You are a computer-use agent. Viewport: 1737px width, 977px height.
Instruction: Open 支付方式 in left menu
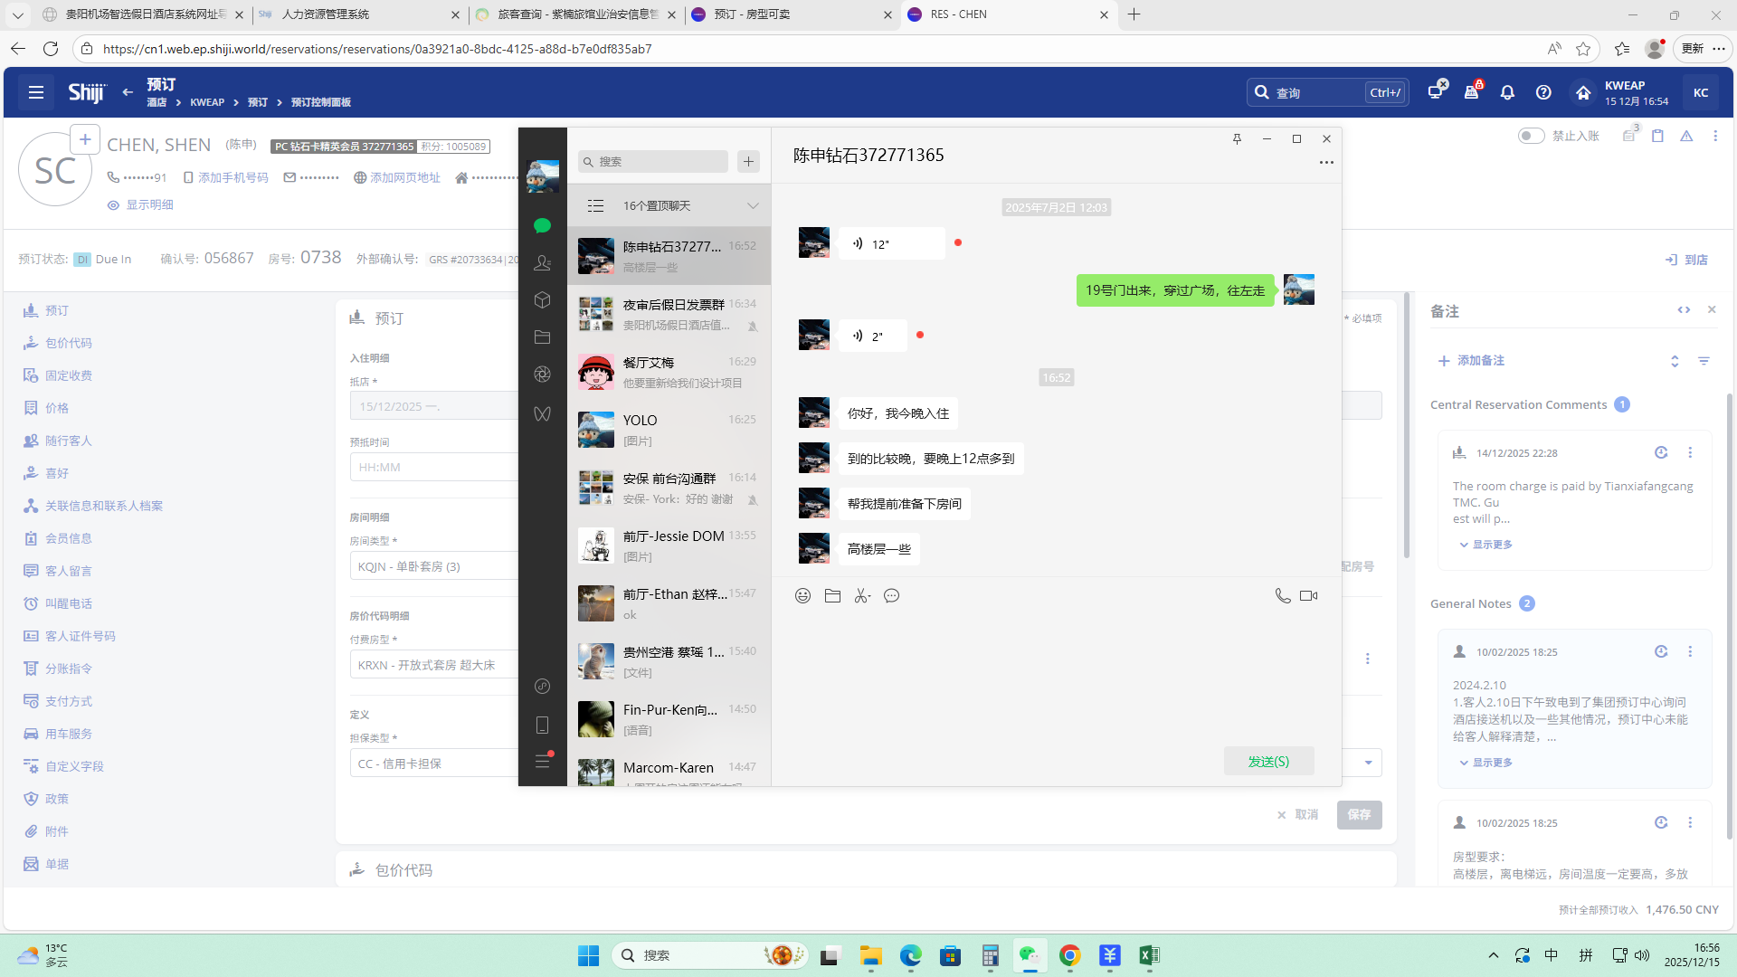[x=69, y=701]
